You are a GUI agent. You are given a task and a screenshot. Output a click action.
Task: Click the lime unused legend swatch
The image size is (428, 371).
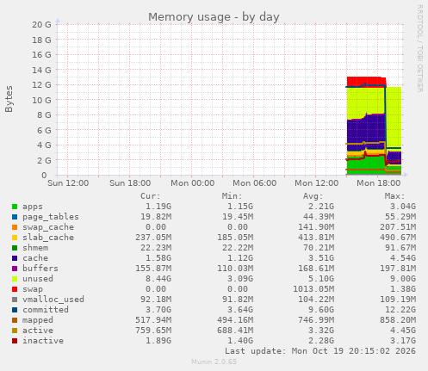(15, 279)
